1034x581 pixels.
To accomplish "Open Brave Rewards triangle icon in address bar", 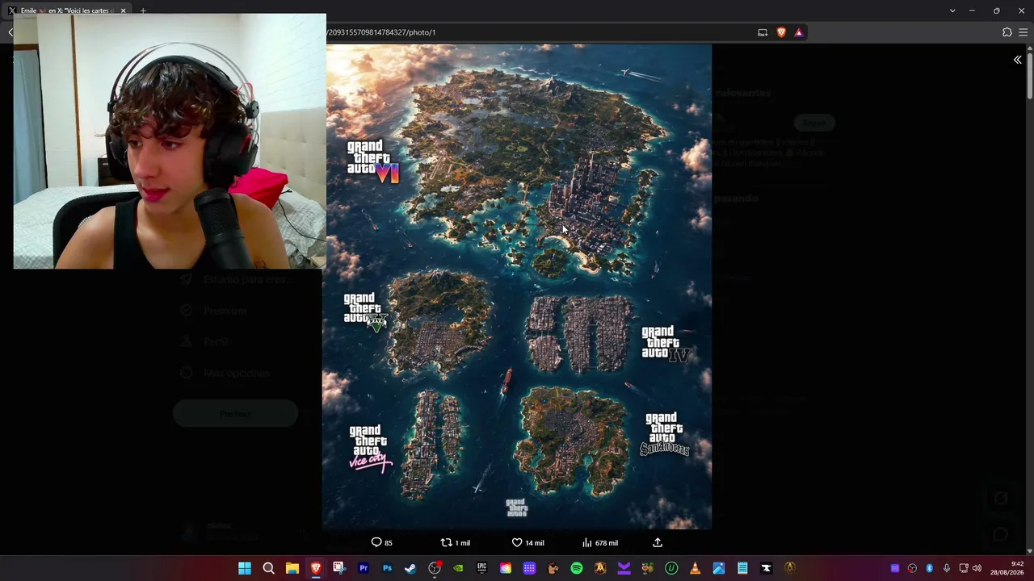I will (x=799, y=32).
